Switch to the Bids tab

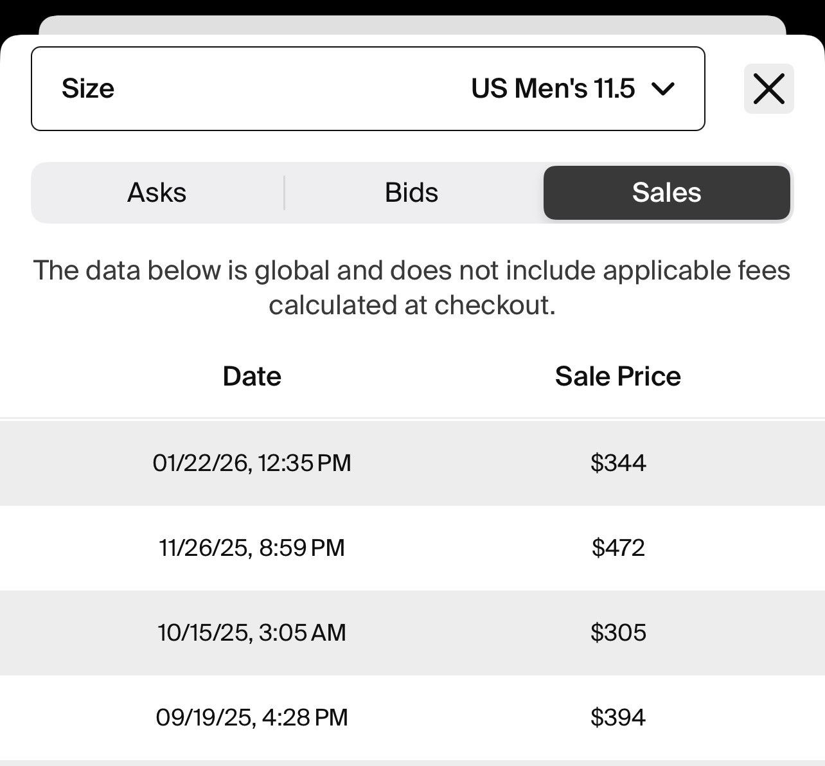click(x=412, y=193)
